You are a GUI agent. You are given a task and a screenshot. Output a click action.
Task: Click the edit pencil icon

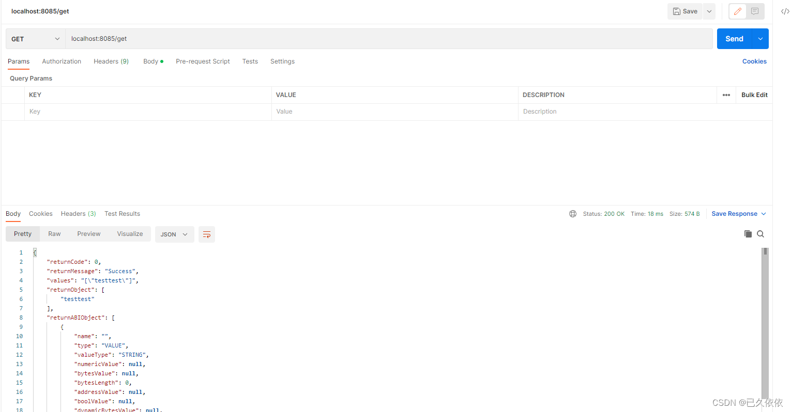tap(738, 11)
